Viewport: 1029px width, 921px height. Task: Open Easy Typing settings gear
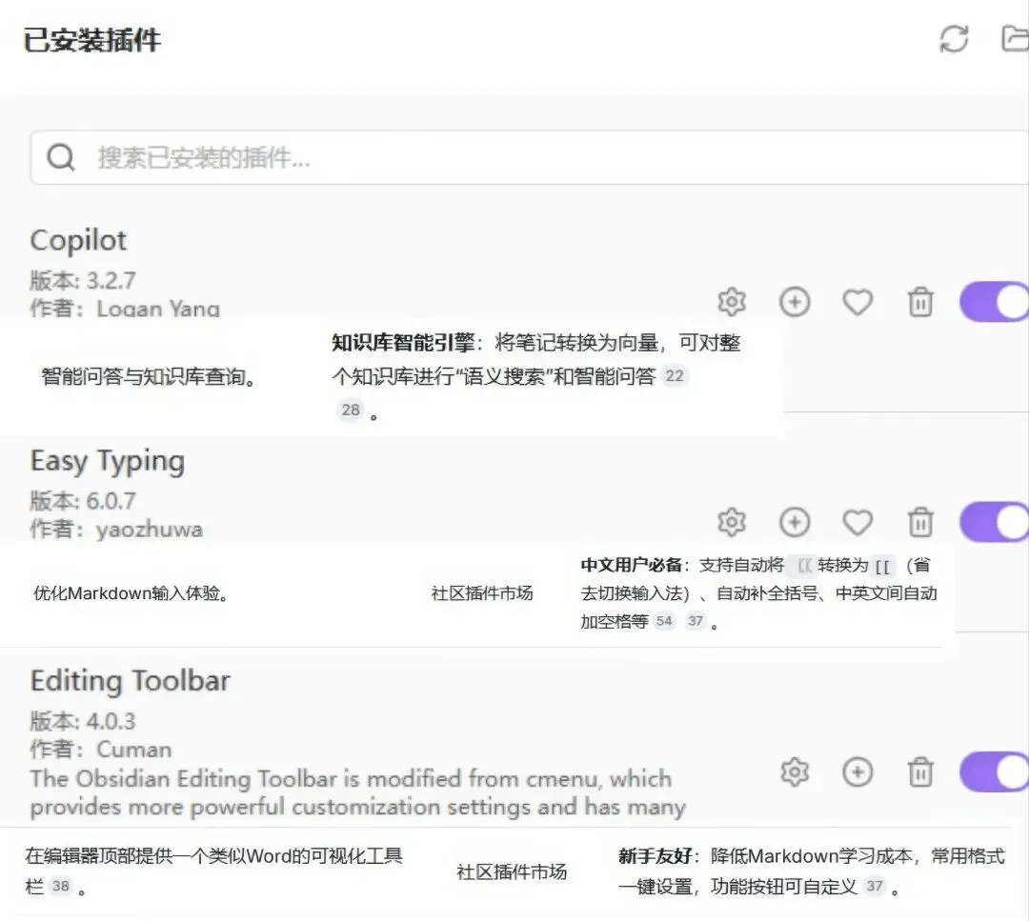pyautogui.click(x=732, y=522)
